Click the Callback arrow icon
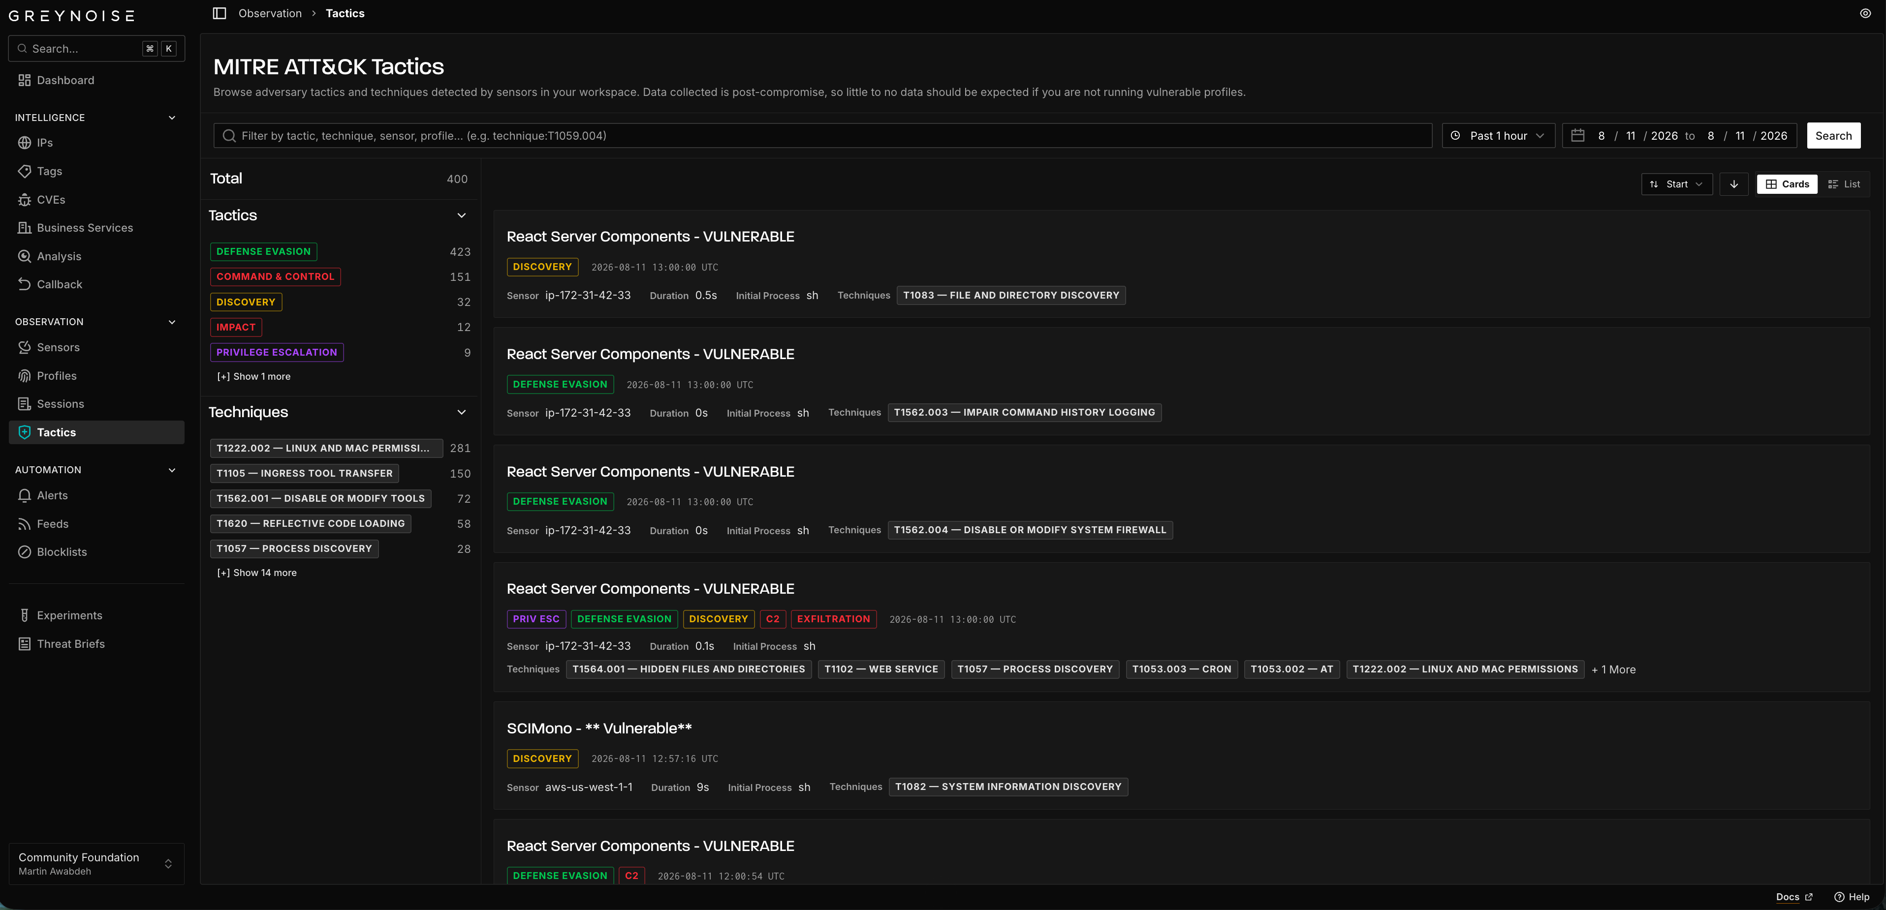The image size is (1886, 910). [x=24, y=284]
